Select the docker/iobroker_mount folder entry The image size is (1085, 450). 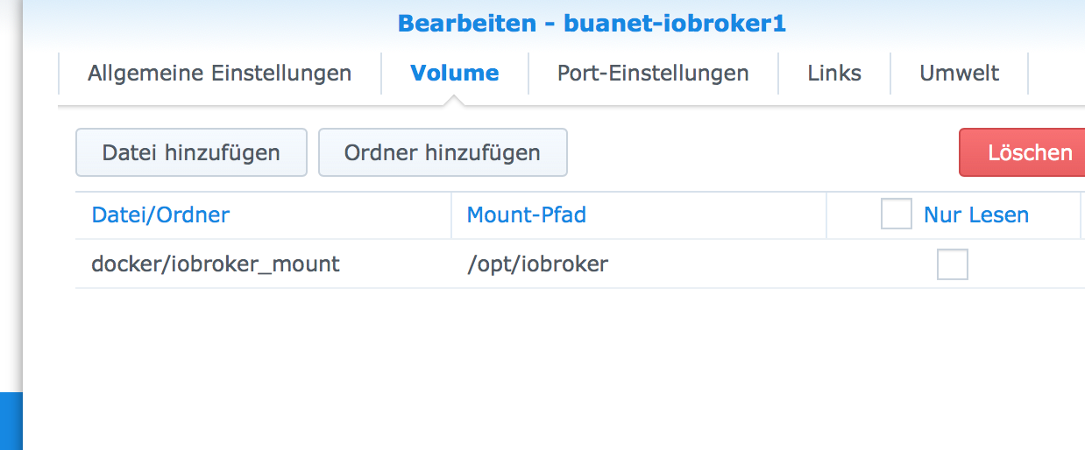(216, 264)
